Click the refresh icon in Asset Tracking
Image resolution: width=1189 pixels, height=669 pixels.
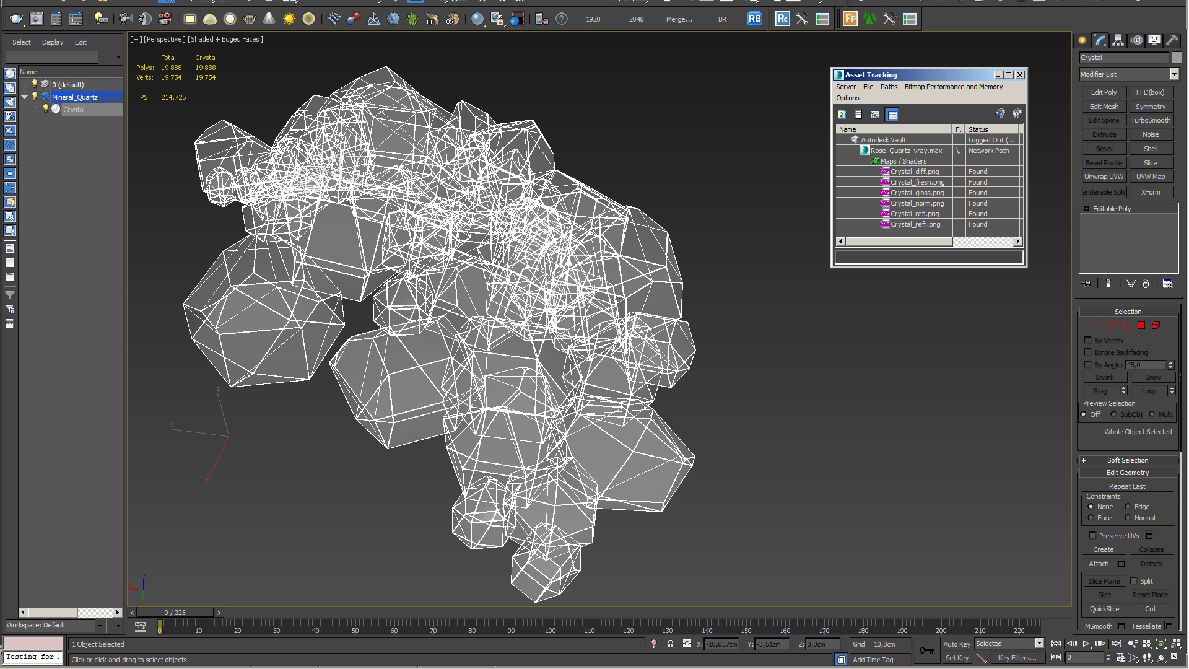coord(842,115)
